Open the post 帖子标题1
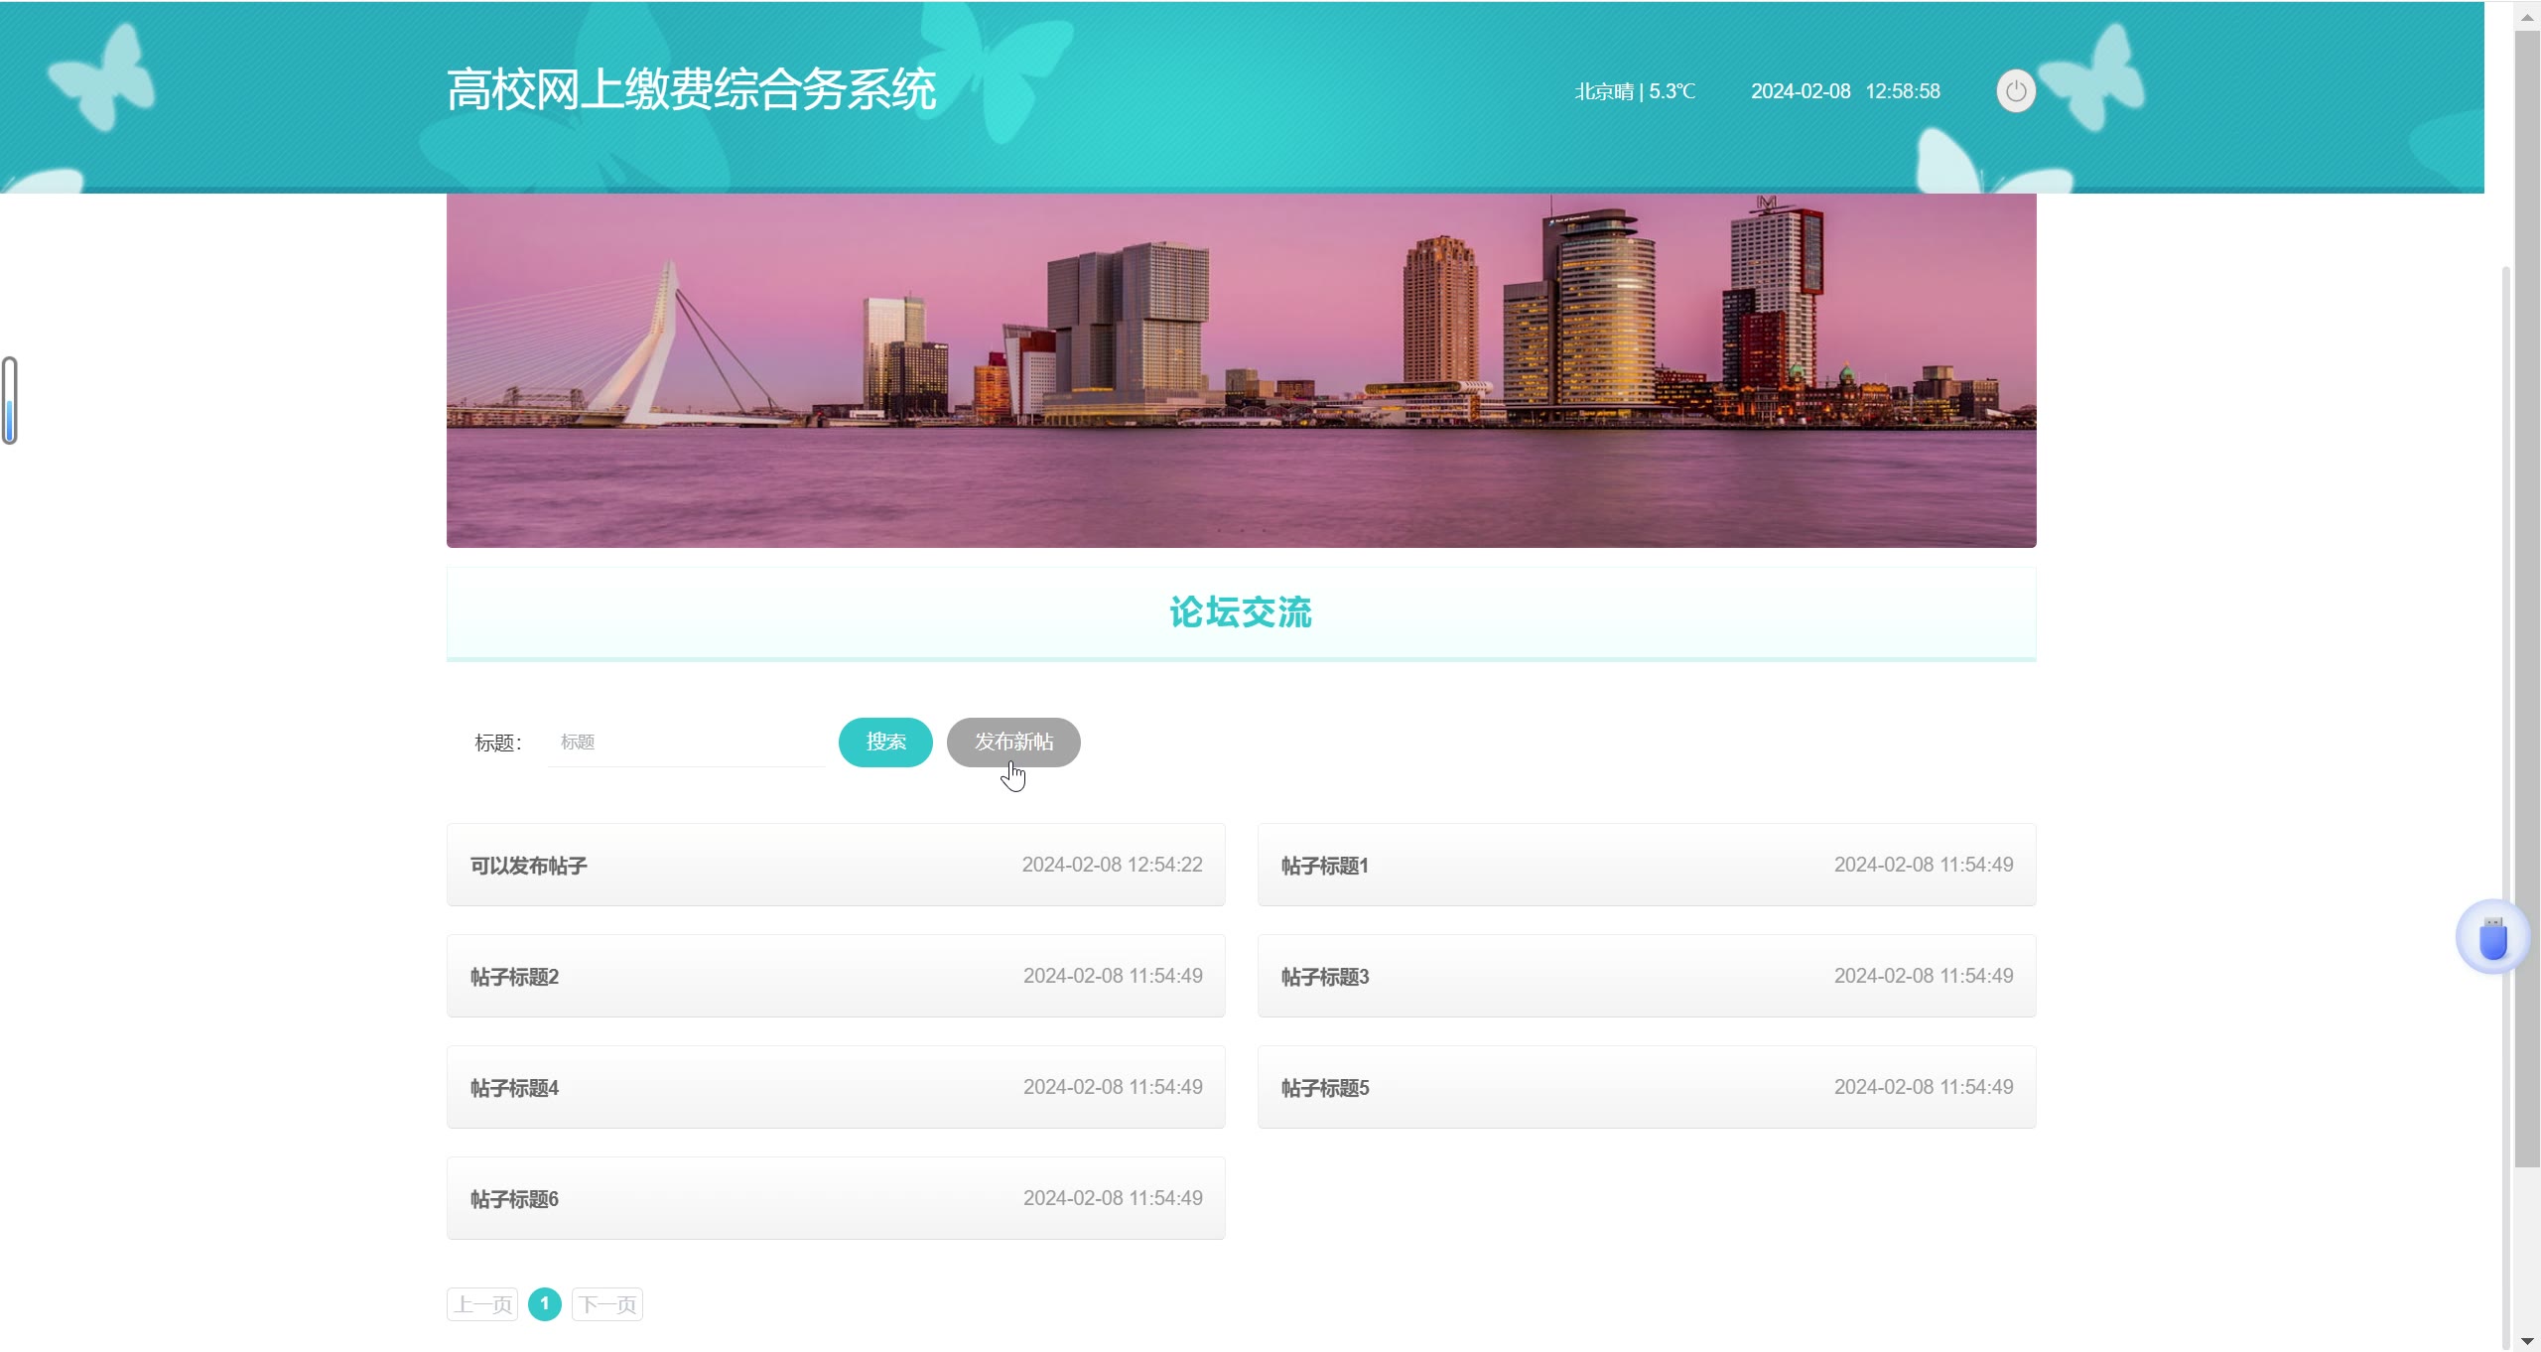The width and height of the screenshot is (2541, 1352). (1647, 865)
